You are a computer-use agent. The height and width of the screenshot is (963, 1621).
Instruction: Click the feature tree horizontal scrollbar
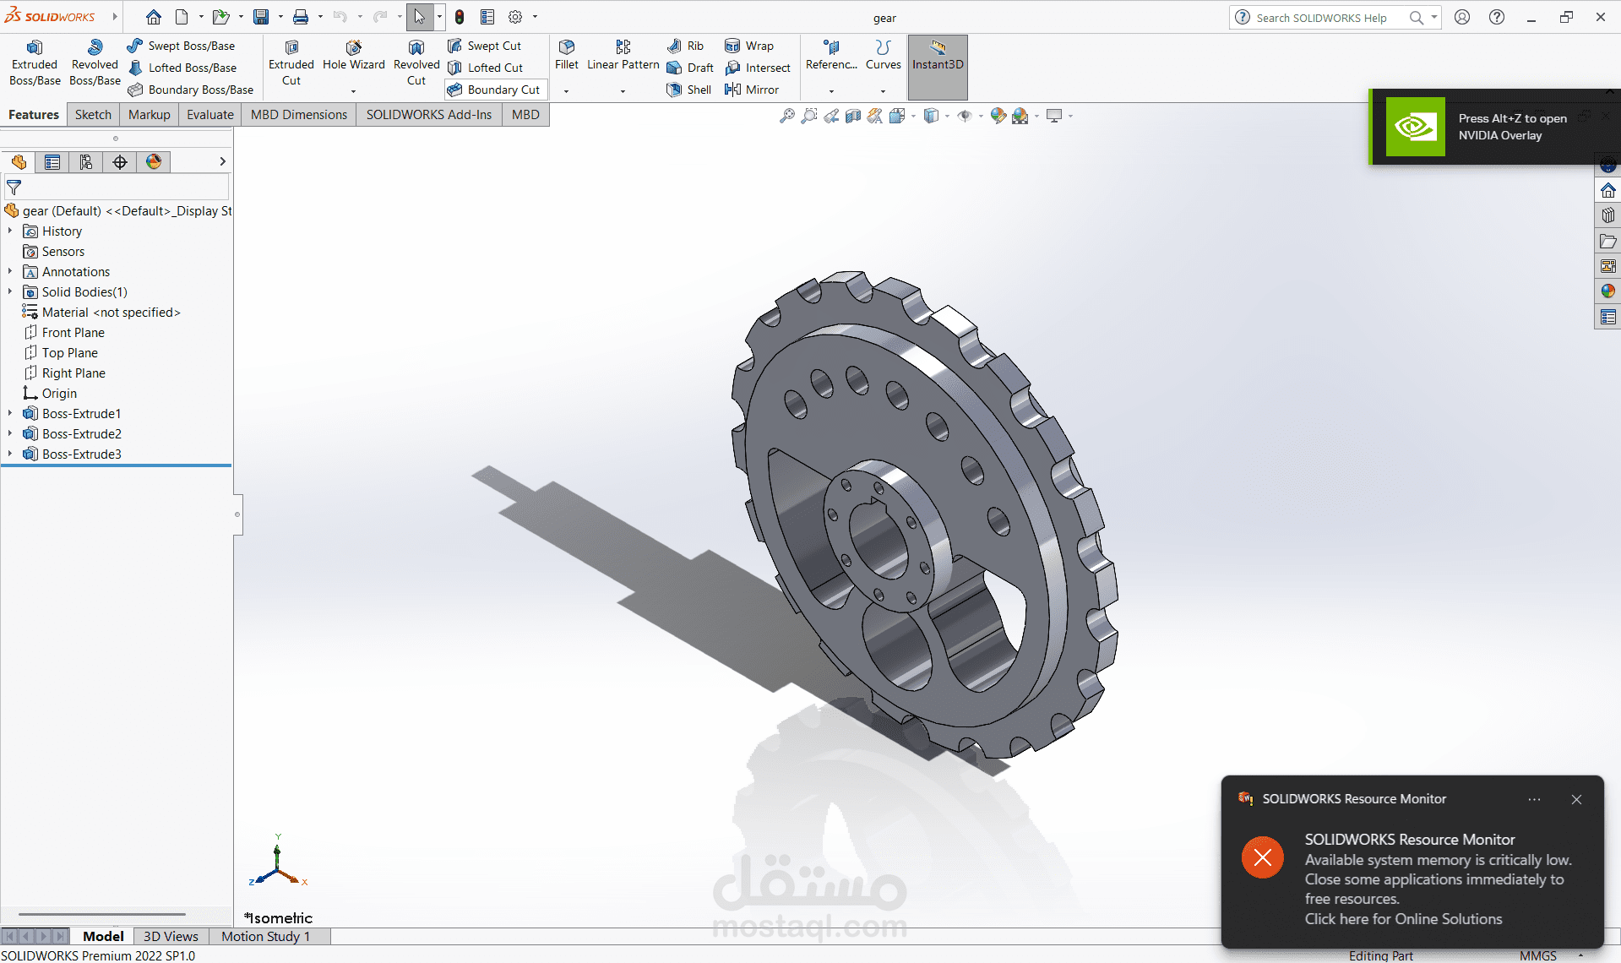point(101,914)
